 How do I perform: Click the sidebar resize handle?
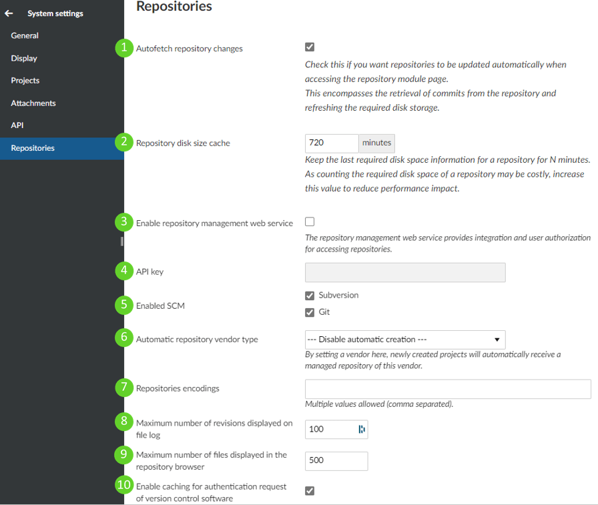(x=121, y=241)
